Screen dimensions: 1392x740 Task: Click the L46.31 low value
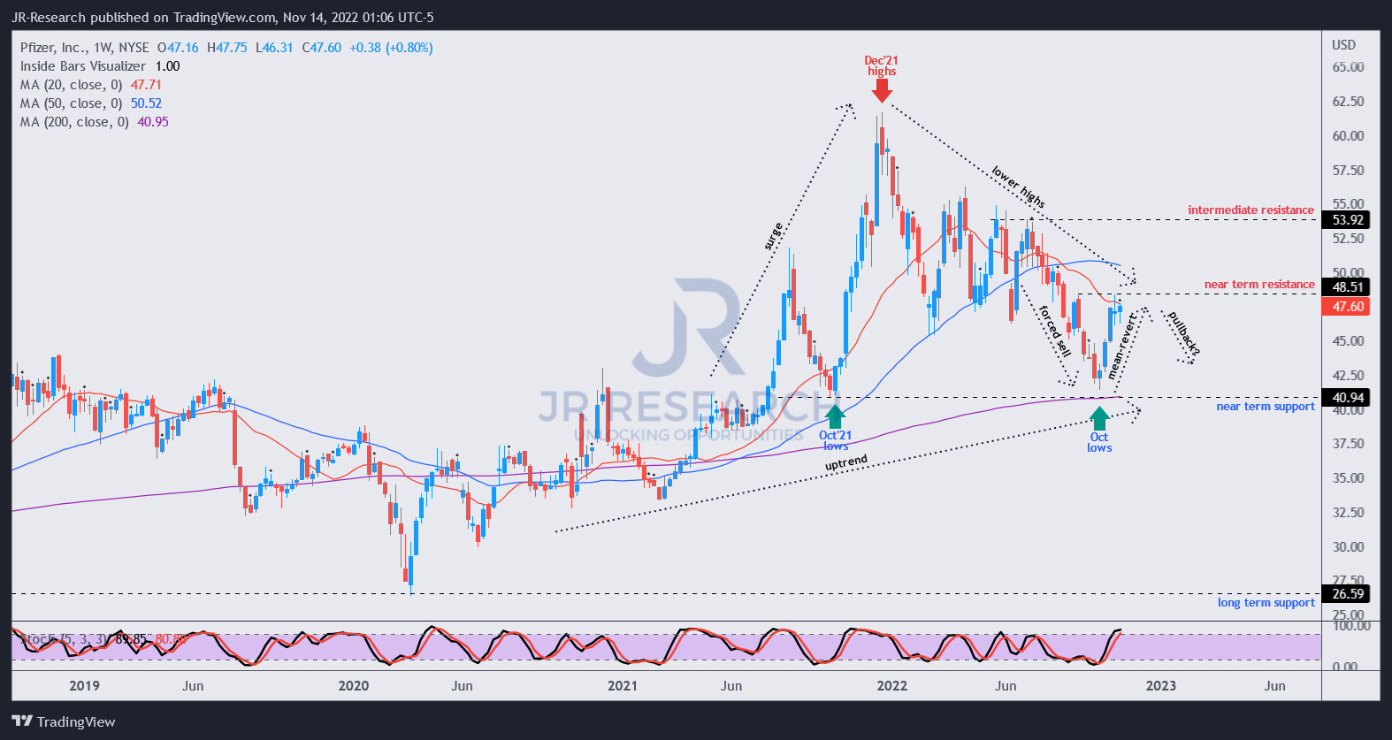pos(274,48)
